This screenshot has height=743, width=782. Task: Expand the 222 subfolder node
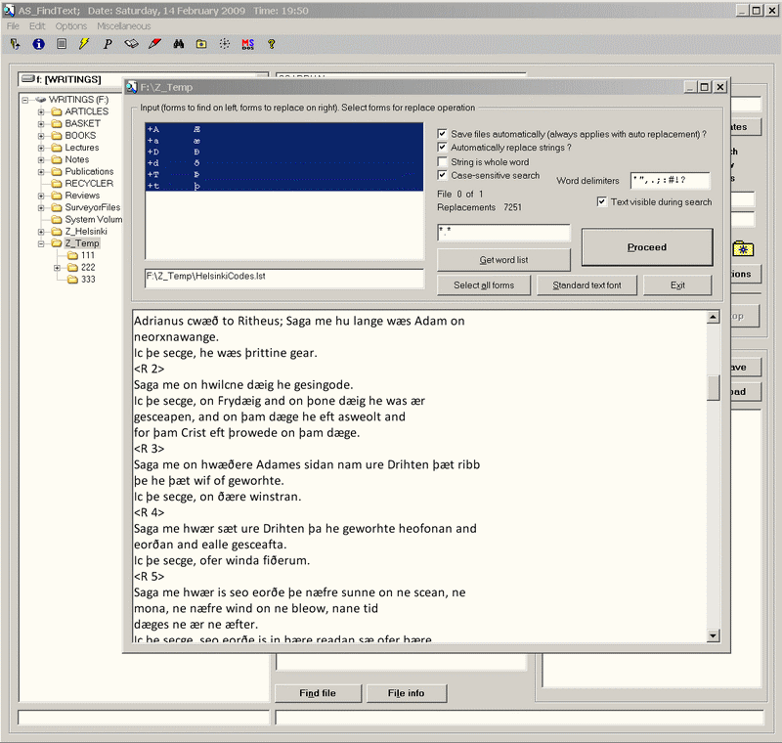click(x=58, y=268)
